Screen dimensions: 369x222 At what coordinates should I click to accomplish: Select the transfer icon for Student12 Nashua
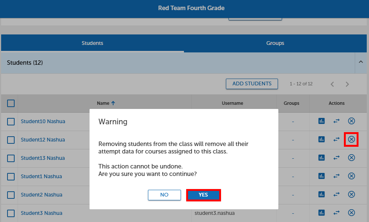click(x=336, y=139)
